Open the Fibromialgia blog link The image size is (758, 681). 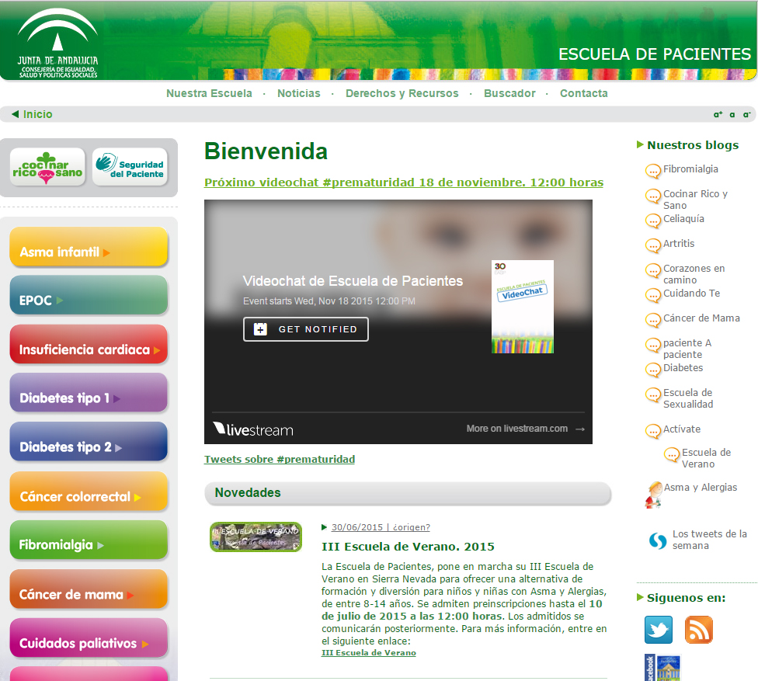[x=690, y=169]
